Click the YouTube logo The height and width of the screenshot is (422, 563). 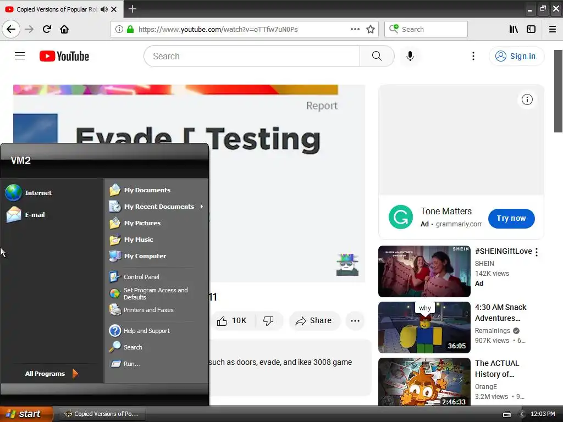pyautogui.click(x=64, y=57)
